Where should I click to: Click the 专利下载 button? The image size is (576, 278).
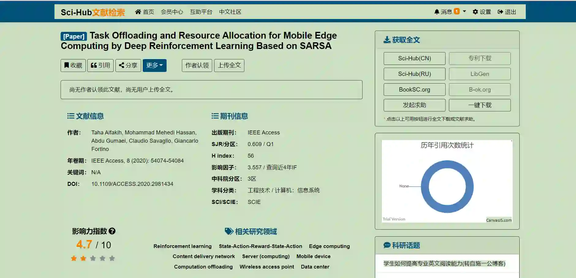[x=480, y=58]
